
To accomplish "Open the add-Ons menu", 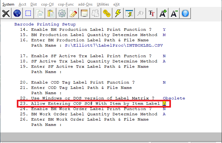I will pos(85,4).
